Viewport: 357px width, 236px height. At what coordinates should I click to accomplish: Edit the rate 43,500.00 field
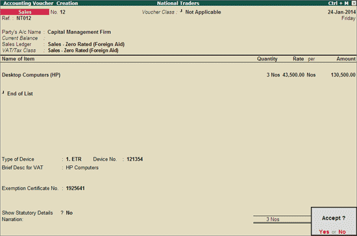[x=293, y=75]
